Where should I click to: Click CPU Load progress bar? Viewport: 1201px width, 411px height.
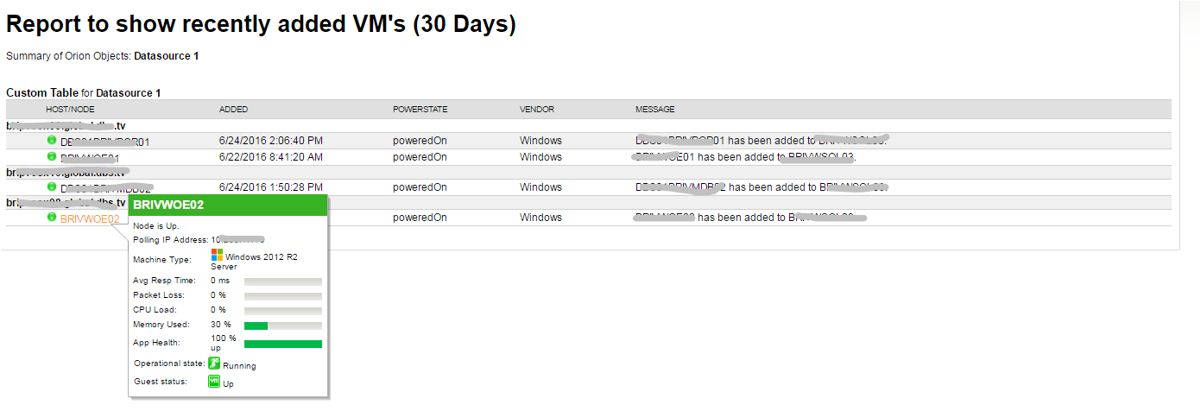(283, 311)
